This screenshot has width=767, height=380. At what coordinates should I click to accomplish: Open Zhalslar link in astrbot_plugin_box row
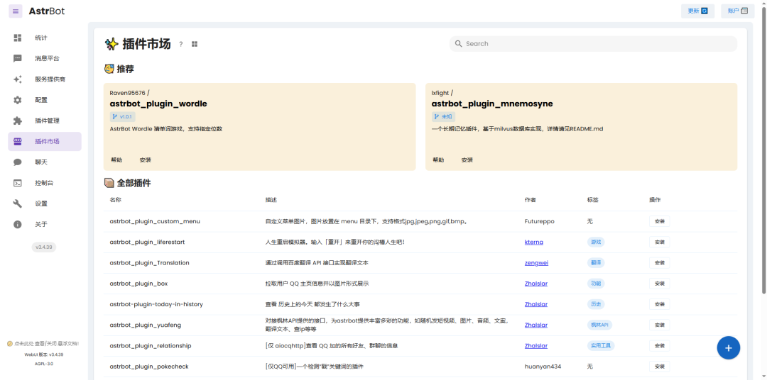point(536,284)
